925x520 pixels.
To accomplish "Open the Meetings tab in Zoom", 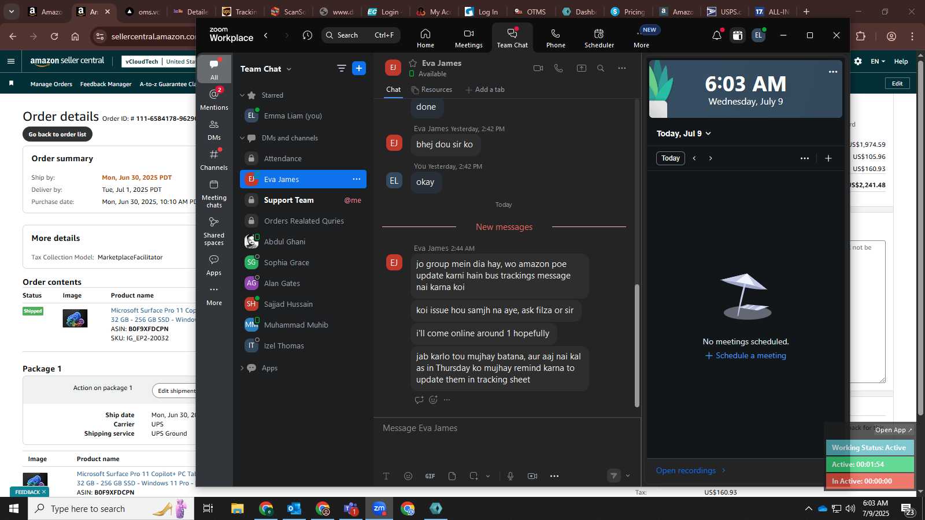I will click(469, 38).
